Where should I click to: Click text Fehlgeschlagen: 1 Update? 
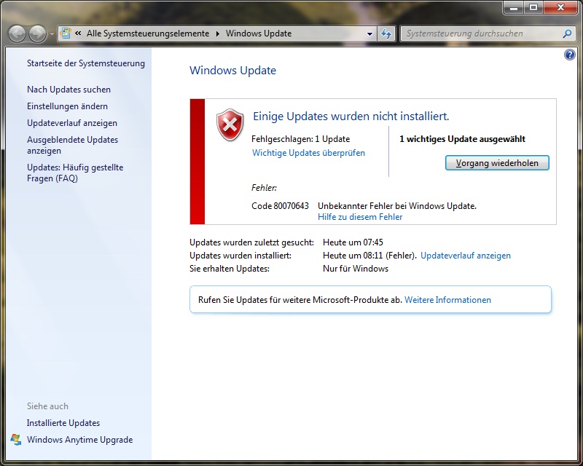tap(300, 139)
